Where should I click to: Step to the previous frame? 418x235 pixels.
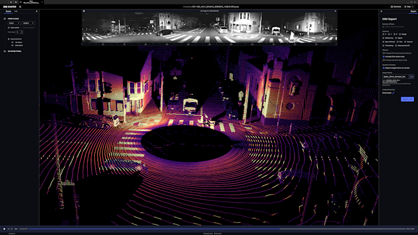[x=8, y=229]
